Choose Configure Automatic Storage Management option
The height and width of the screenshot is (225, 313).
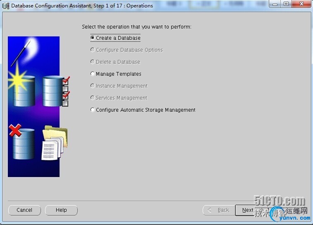[93, 110]
